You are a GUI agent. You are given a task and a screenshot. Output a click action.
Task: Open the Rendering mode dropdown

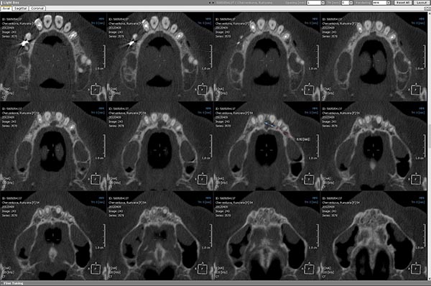381,3
